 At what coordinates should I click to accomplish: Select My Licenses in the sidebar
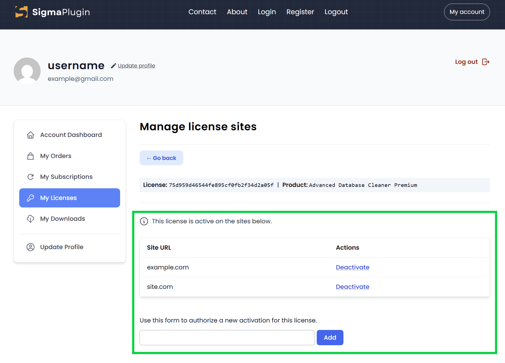[x=70, y=198]
